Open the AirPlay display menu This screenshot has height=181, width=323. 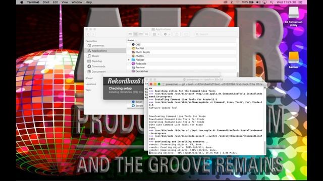point(264,2)
